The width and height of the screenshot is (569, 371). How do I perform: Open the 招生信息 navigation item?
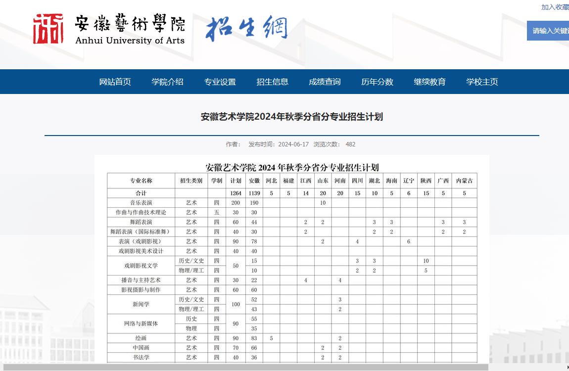point(272,82)
